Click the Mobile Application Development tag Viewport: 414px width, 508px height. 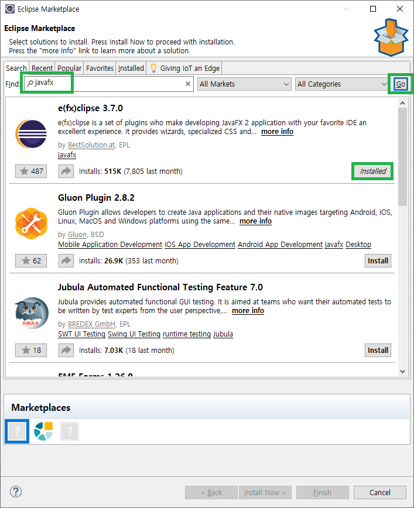click(x=110, y=244)
